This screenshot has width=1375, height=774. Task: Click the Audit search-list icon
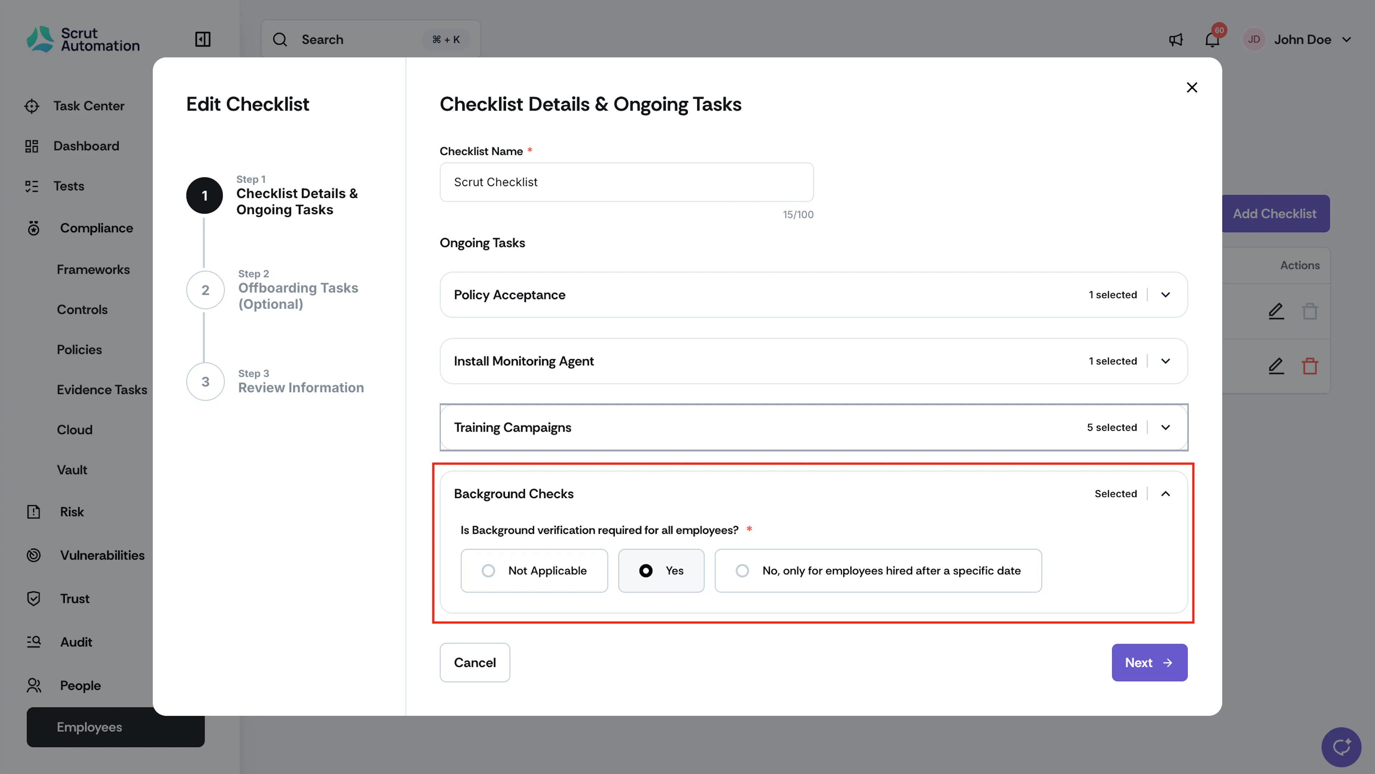point(34,642)
